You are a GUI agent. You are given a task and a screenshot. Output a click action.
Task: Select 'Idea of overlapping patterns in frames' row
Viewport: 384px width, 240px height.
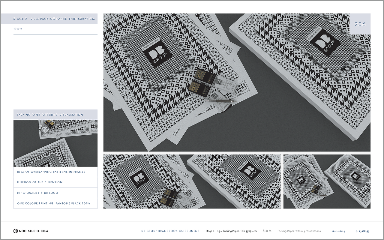click(55, 172)
